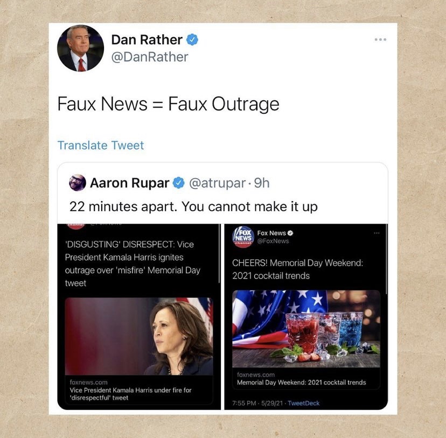Open the Kamala Harris article photo
This screenshot has height=438, width=446.
tap(139, 336)
